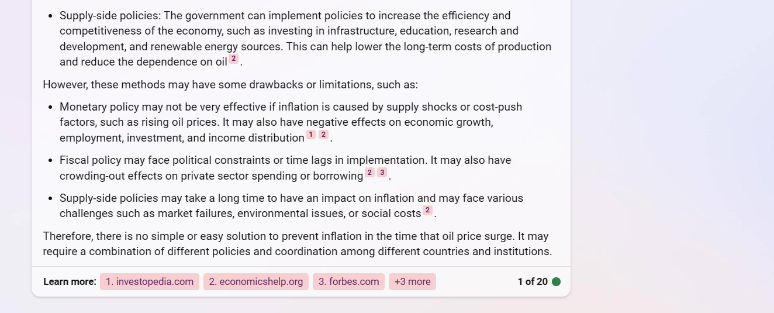Image resolution: width=774 pixels, height=313 pixels.
Task: Click the "Monetary policy may not" bullet text
Action: click(291, 122)
